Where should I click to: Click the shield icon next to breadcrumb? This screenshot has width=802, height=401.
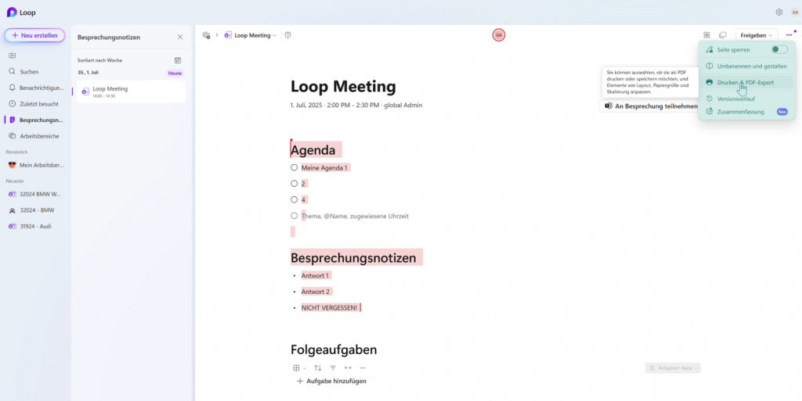click(288, 35)
